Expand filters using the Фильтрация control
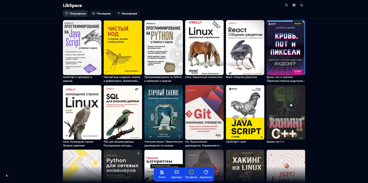 (127, 13)
